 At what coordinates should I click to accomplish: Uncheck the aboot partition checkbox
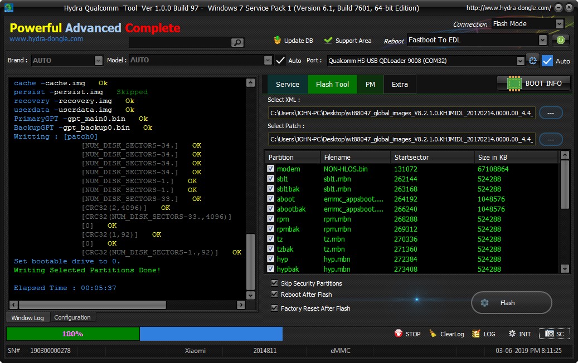click(270, 199)
